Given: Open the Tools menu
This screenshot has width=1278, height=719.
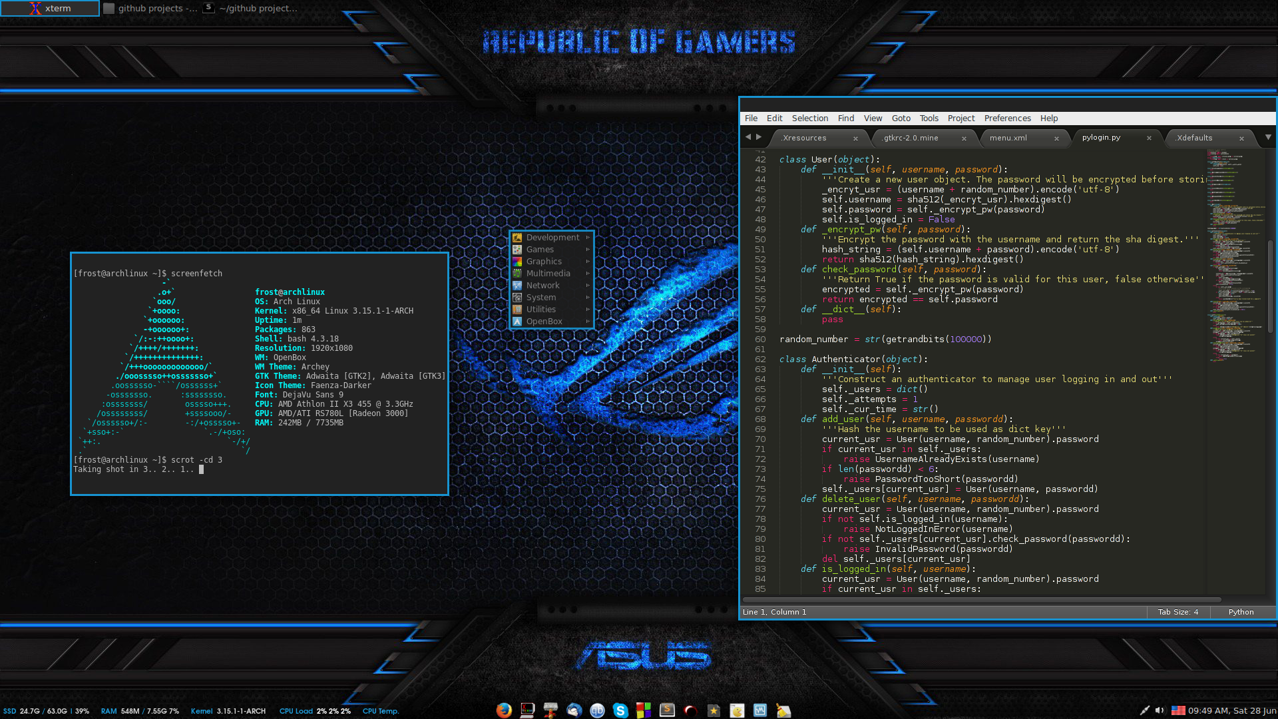Looking at the screenshot, I should click(x=929, y=118).
